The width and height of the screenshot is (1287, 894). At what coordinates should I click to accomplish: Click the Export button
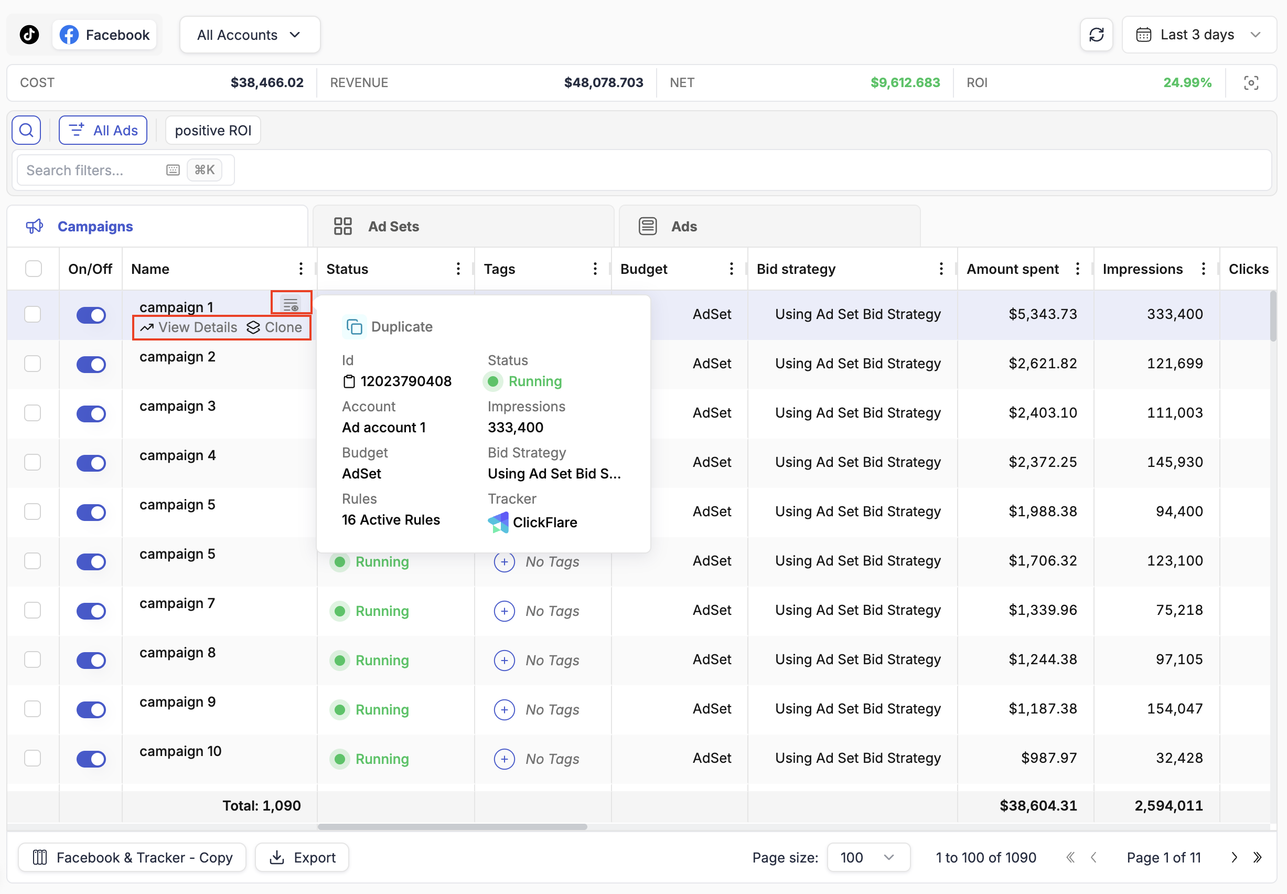tap(302, 857)
